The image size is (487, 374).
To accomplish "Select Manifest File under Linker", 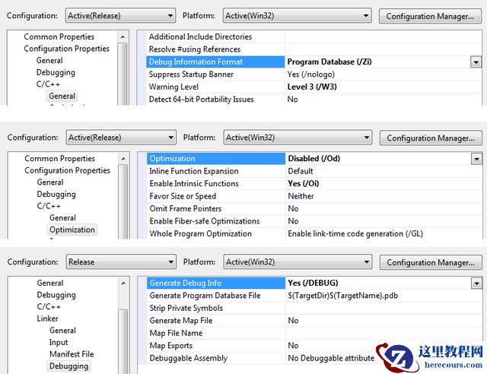I will pyautogui.click(x=72, y=354).
